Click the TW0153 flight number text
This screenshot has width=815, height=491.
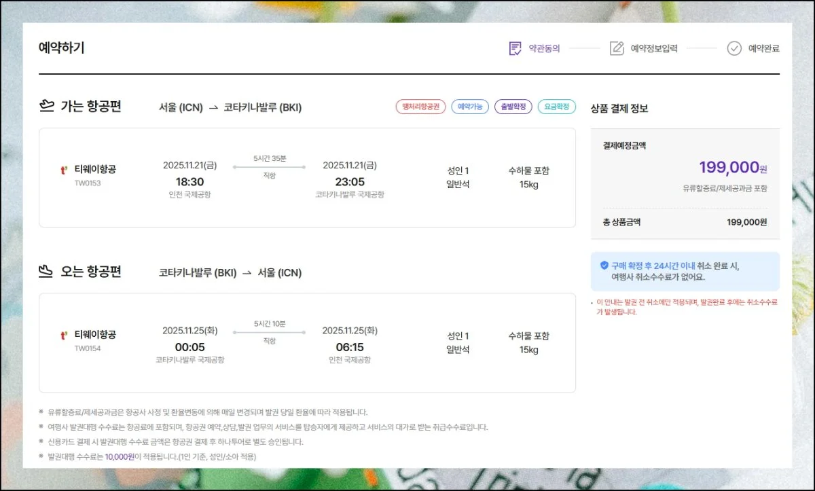click(x=88, y=183)
